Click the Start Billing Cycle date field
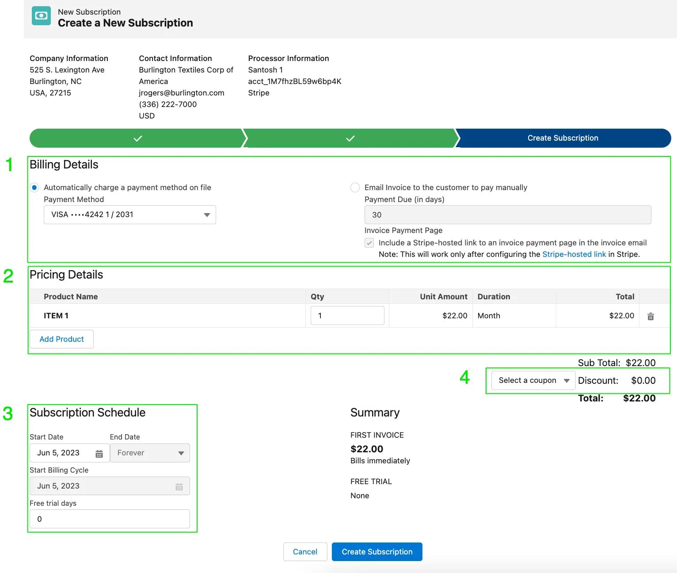This screenshot has height=573, width=677. point(110,486)
